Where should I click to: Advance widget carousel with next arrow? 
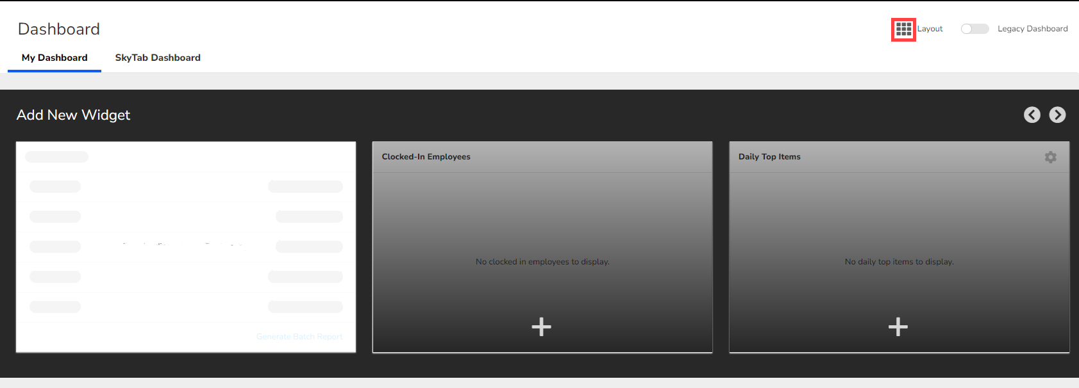coord(1057,115)
